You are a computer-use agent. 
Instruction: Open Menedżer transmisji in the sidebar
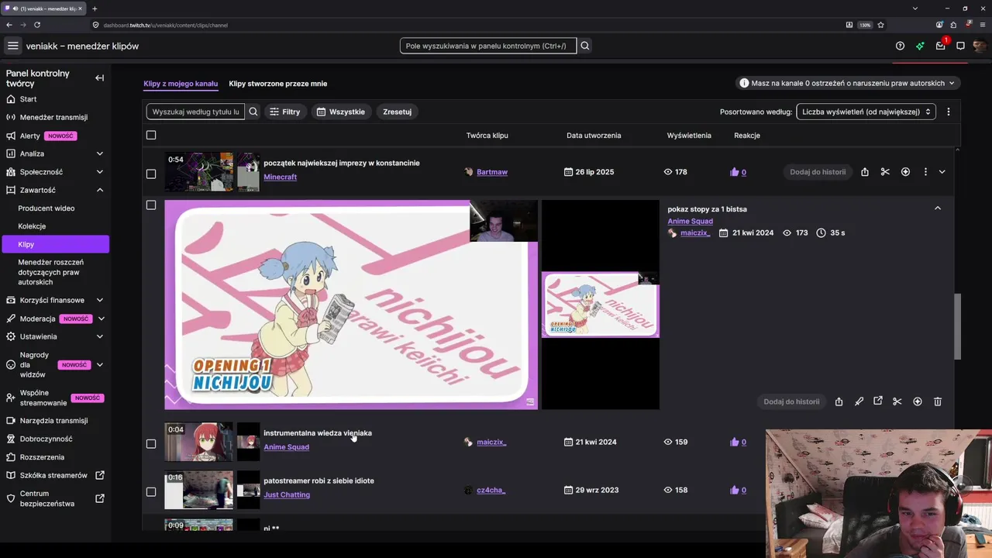tap(54, 117)
